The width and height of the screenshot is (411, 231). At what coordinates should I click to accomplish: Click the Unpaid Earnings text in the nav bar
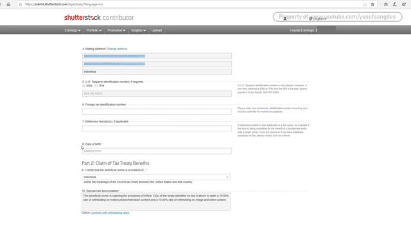304,30
